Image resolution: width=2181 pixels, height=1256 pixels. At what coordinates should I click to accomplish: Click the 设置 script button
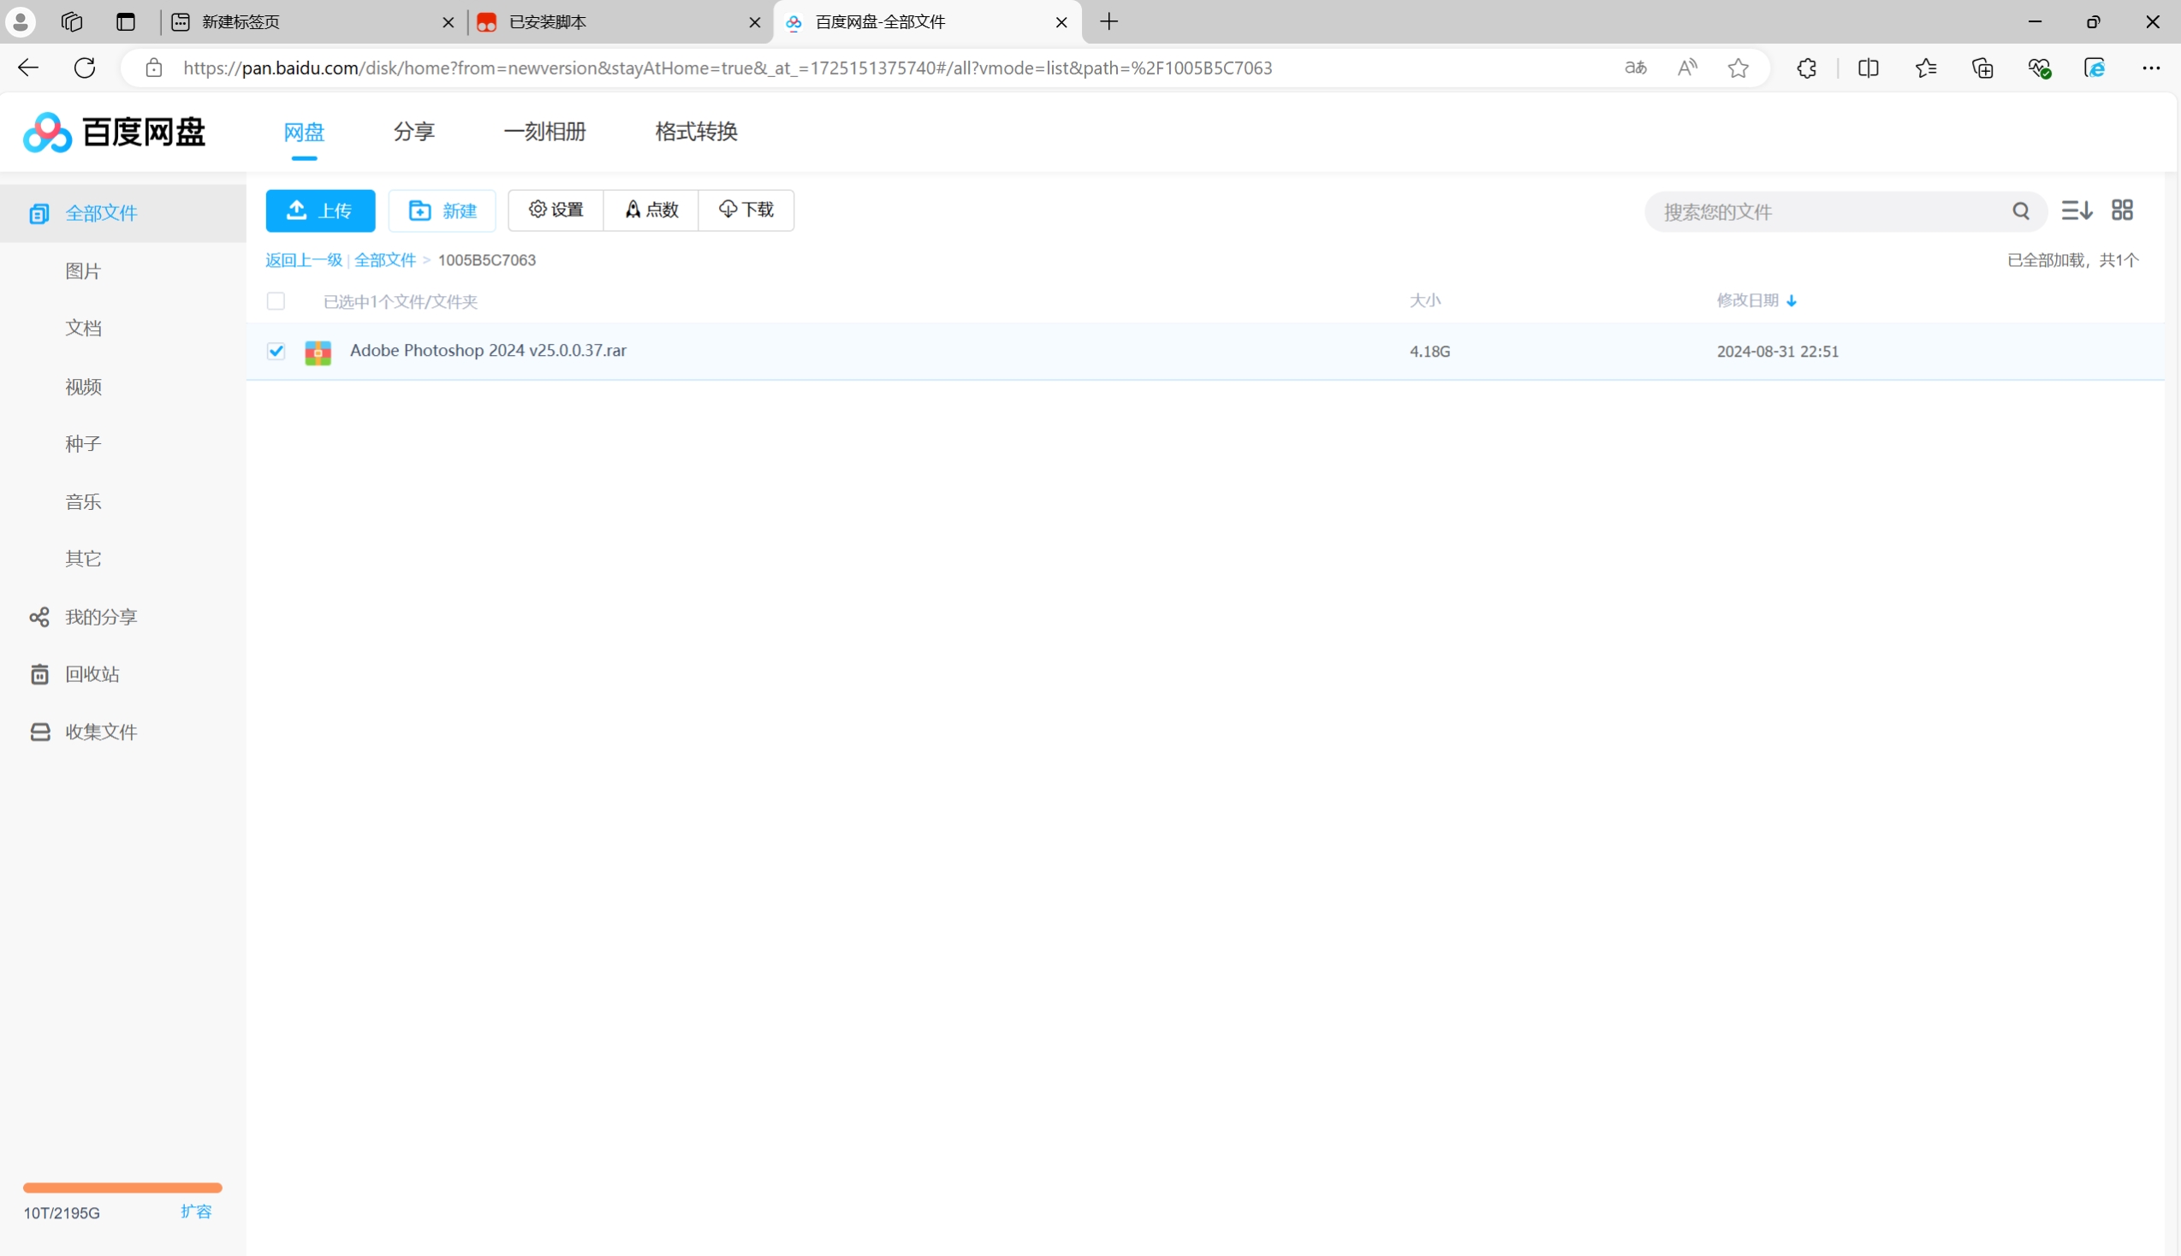(556, 210)
